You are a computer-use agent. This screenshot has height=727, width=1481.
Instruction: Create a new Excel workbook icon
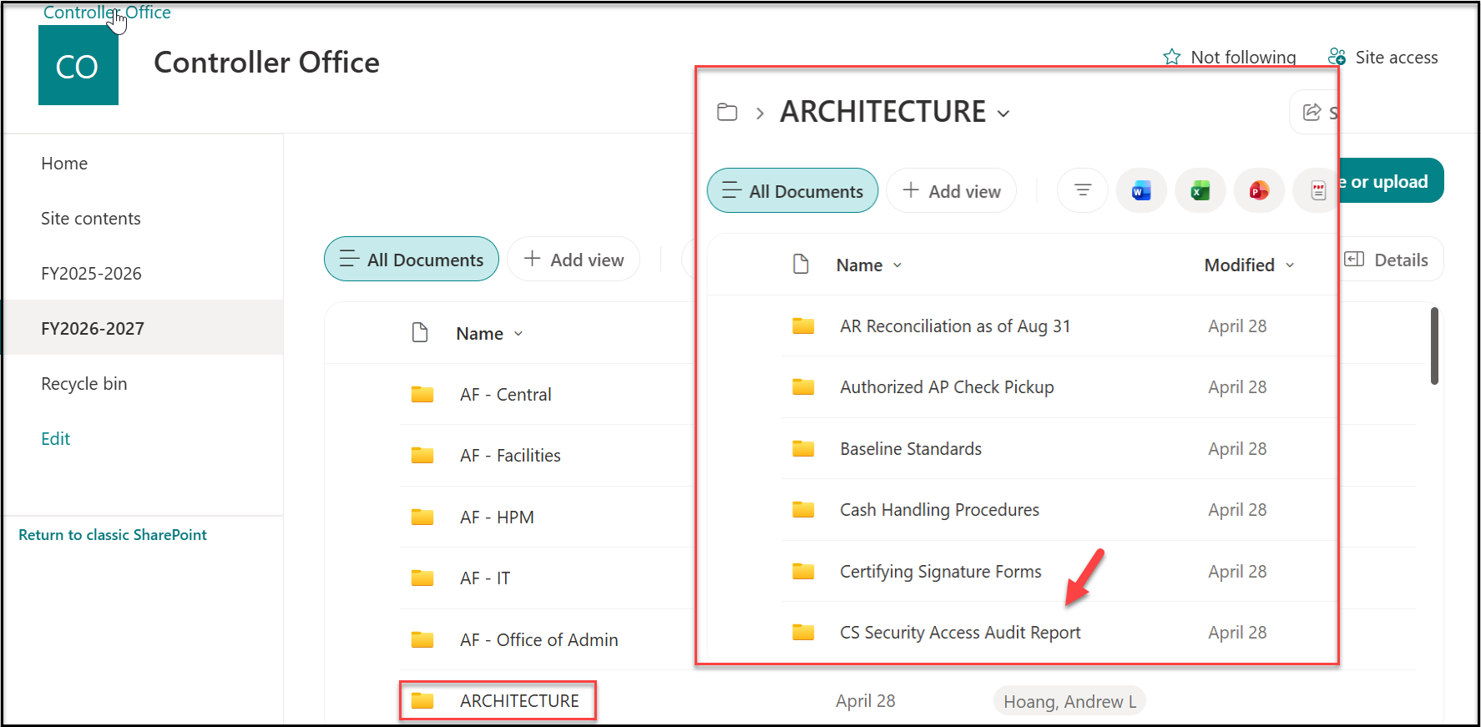click(x=1200, y=190)
